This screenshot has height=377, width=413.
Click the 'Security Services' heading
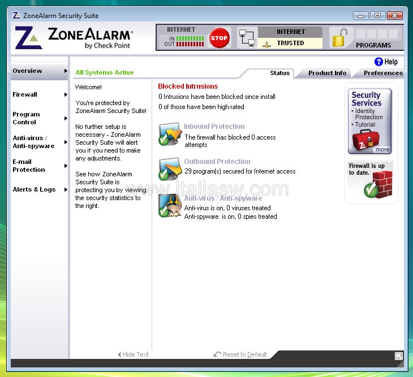367,99
